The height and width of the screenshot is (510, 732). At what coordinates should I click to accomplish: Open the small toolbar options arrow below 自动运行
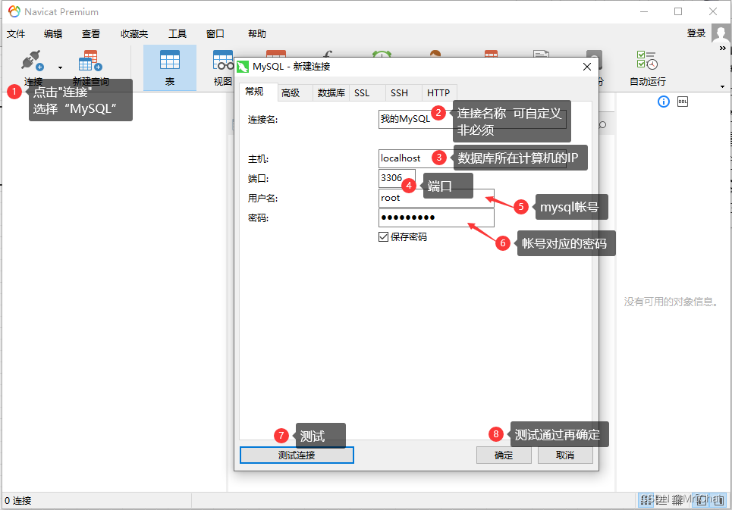point(723,86)
